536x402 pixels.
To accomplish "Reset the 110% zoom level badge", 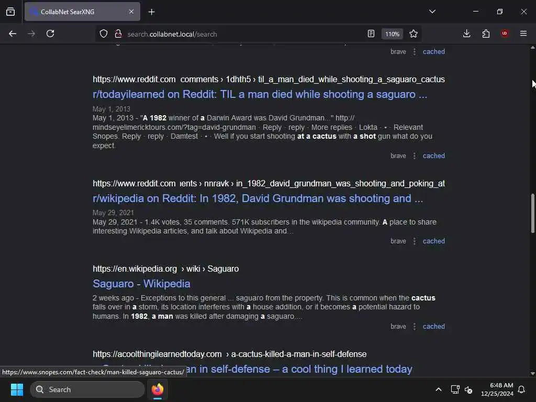I will pyautogui.click(x=392, y=34).
